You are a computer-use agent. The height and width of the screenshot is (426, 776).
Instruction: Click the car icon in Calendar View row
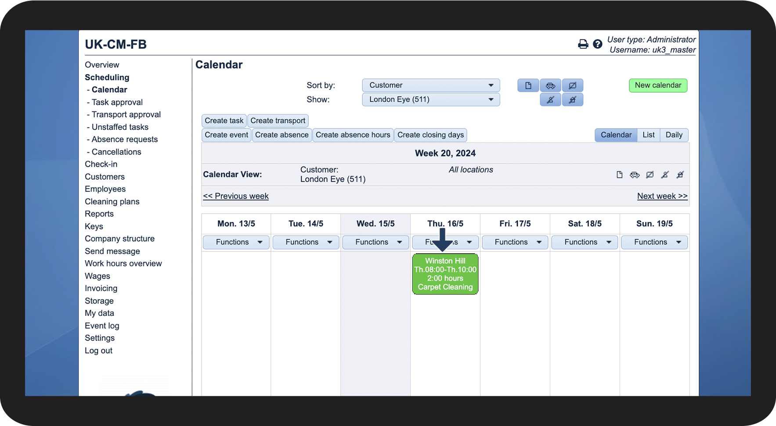(x=635, y=175)
